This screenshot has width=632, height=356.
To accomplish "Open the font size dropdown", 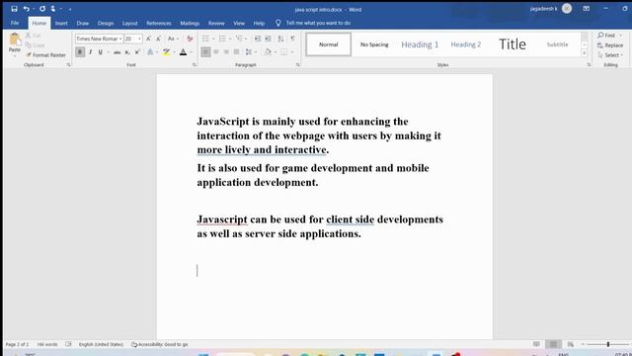I will pyautogui.click(x=139, y=39).
